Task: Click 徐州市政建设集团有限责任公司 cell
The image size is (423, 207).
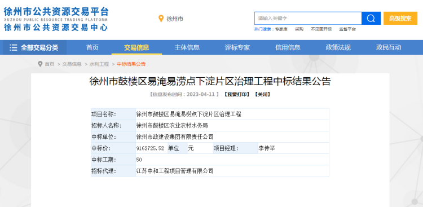Action: click(232, 137)
